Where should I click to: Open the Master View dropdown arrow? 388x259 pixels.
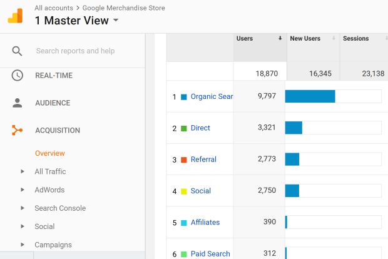tap(116, 20)
